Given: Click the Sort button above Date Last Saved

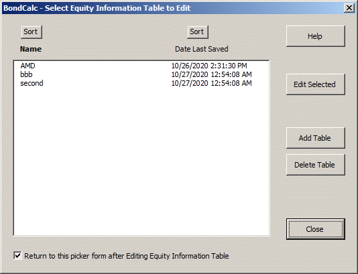Looking at the screenshot, I should click(x=198, y=32).
